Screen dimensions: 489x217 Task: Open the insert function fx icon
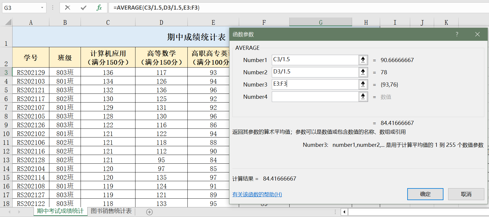[99, 8]
